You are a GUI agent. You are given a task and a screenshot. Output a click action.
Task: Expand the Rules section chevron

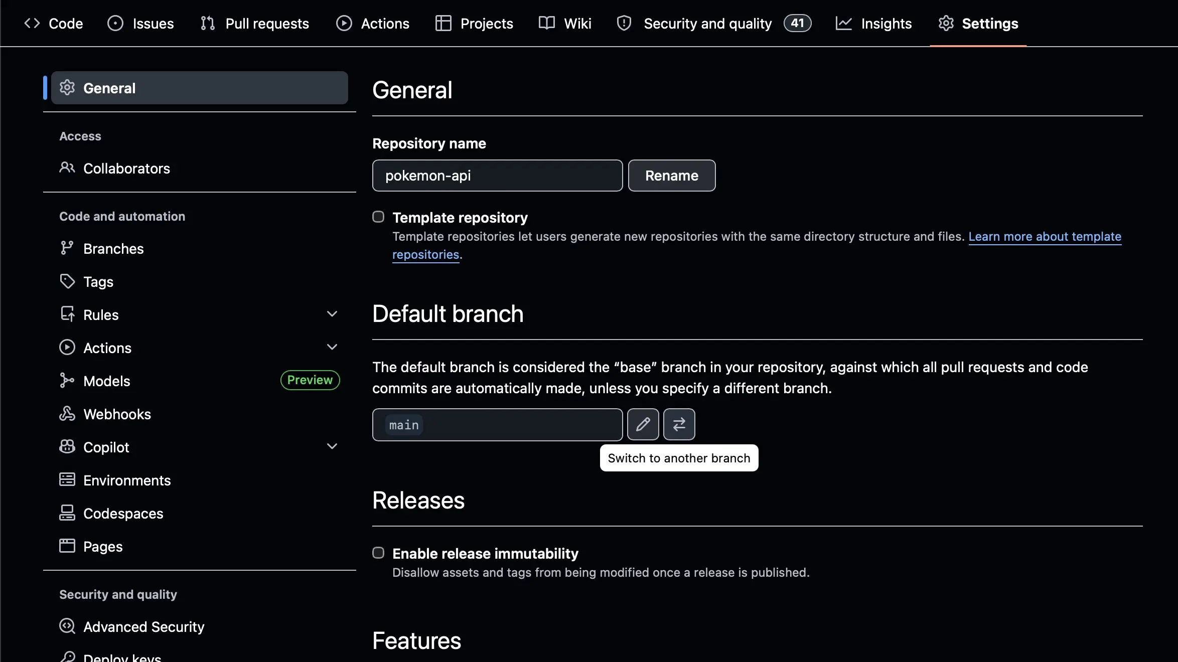(332, 314)
